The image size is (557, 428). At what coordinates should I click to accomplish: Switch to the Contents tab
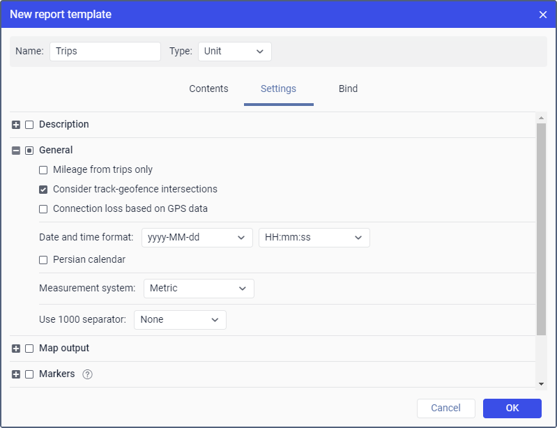208,89
